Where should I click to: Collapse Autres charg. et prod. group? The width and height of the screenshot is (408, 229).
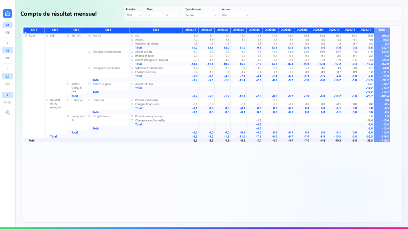click(x=69, y=84)
